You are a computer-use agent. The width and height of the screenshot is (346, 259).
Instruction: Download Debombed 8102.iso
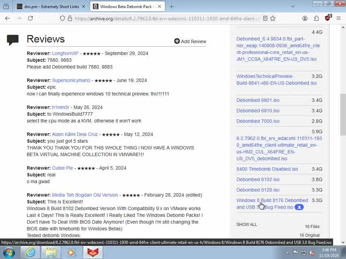pyautogui.click(x=258, y=179)
